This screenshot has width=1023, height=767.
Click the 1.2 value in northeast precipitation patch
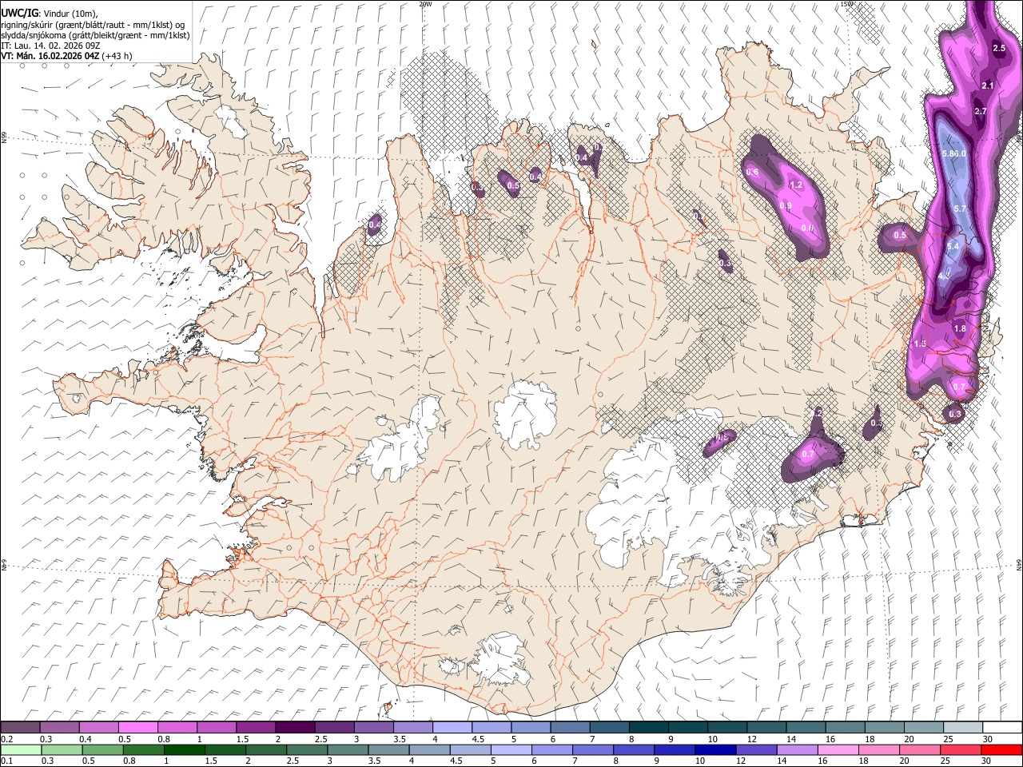pyautogui.click(x=795, y=185)
